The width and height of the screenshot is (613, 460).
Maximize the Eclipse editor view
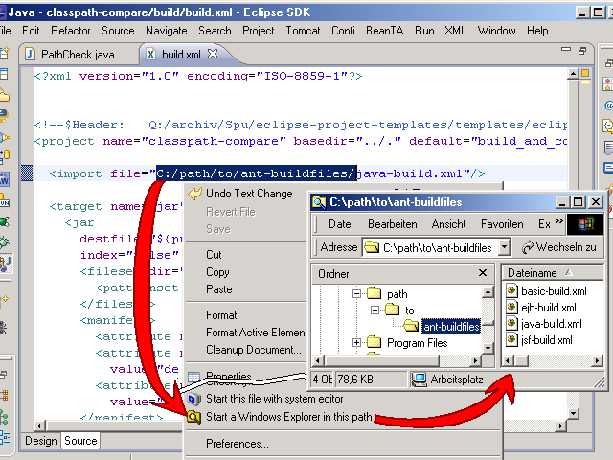tap(582, 51)
